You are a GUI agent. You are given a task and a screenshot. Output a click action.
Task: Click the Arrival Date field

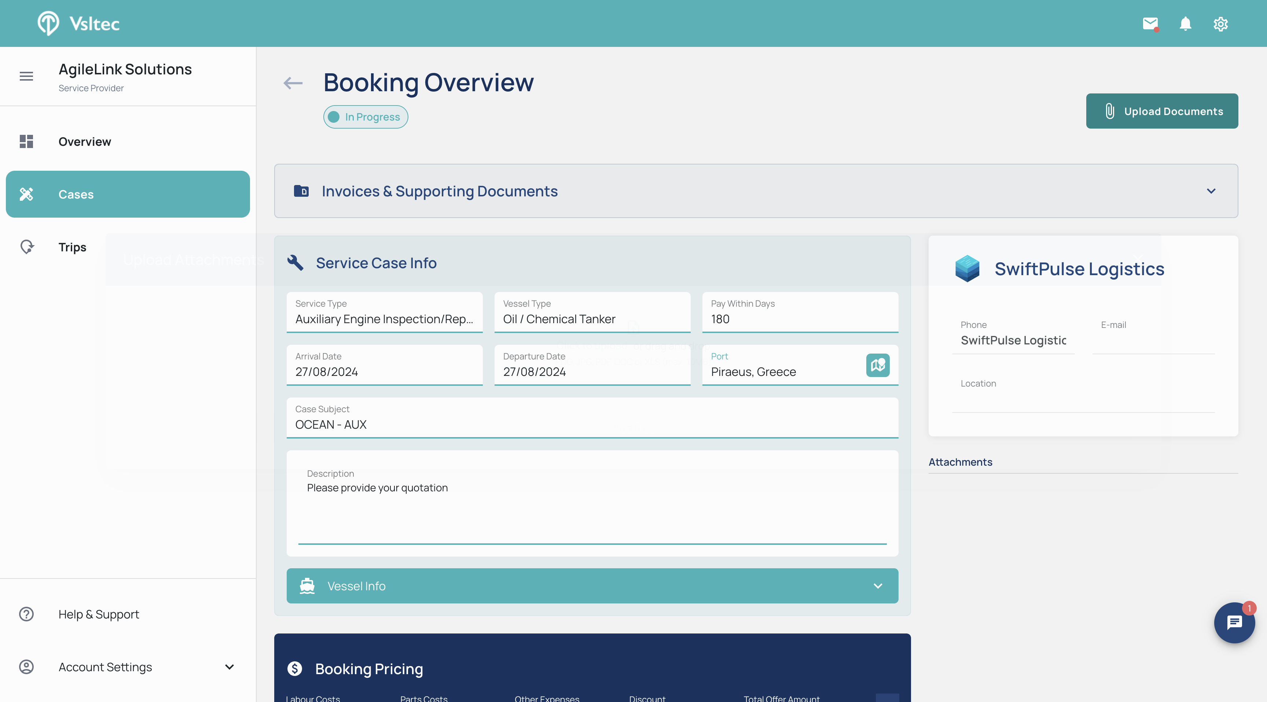[x=385, y=365]
